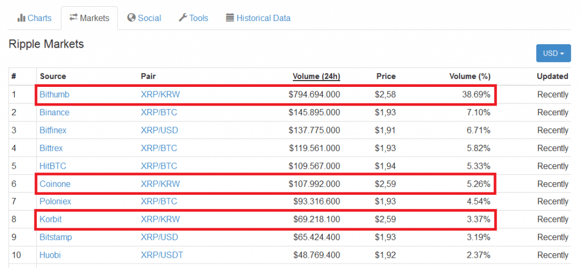Select the $137.775.000 volume value
581x268 pixels.
pyautogui.click(x=314, y=131)
